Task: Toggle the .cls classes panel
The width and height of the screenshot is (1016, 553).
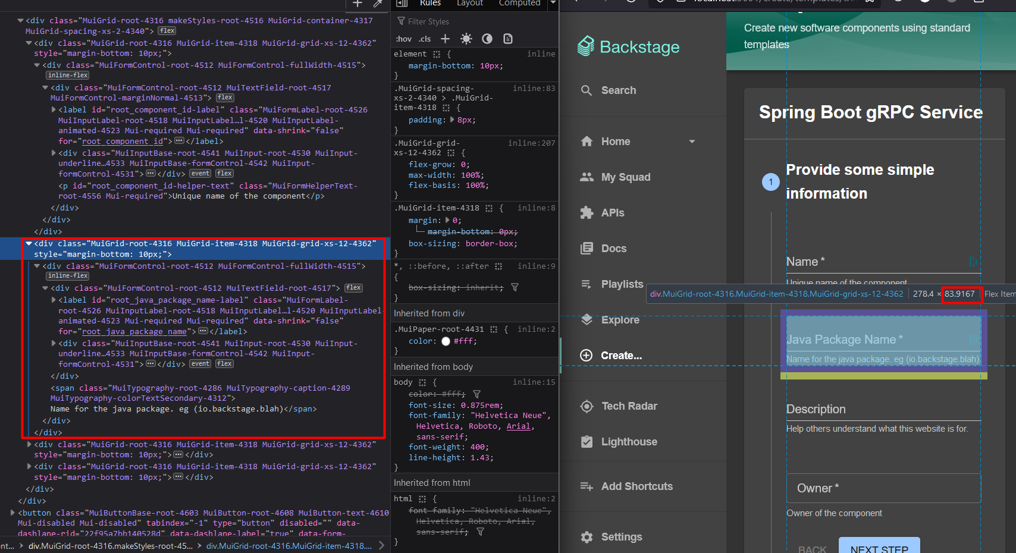Action: pos(425,39)
